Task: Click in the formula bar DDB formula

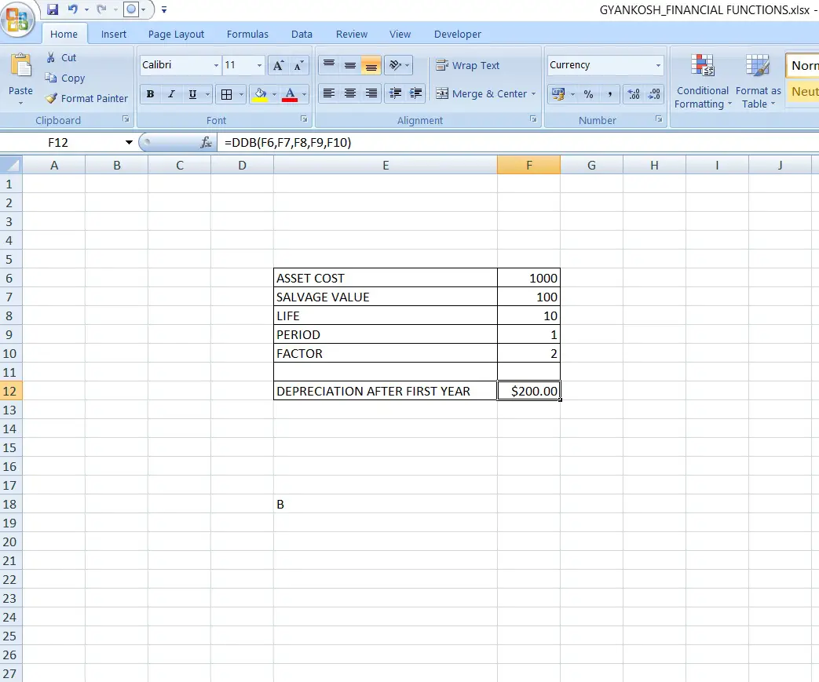Action: pos(288,143)
